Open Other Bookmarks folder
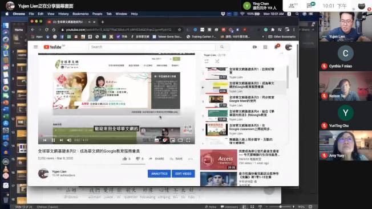This screenshot has height=209, width=372. tap(282, 36)
